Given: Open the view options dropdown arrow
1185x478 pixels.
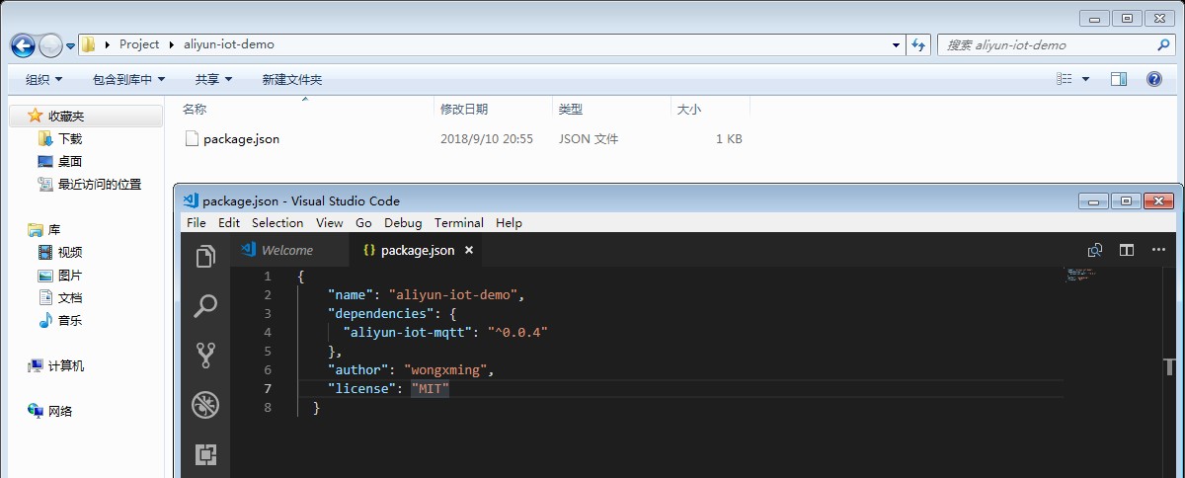Looking at the screenshot, I should [1086, 79].
